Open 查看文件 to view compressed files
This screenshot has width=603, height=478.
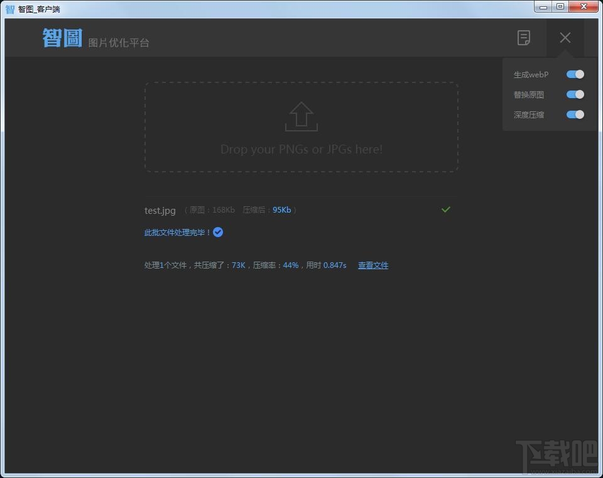(x=373, y=265)
